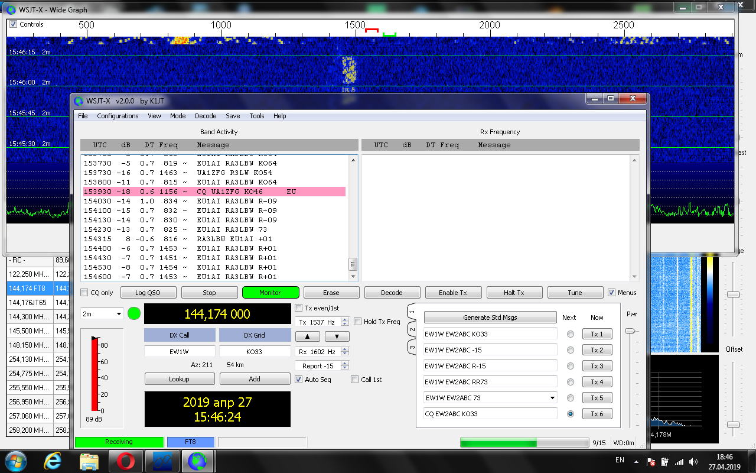Open Internet Explorer from the taskbar
This screenshot has height=473, width=756.
point(53,461)
